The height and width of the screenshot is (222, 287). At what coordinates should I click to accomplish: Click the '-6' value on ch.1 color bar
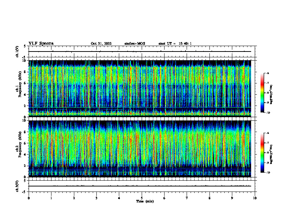pyautogui.click(x=267, y=73)
